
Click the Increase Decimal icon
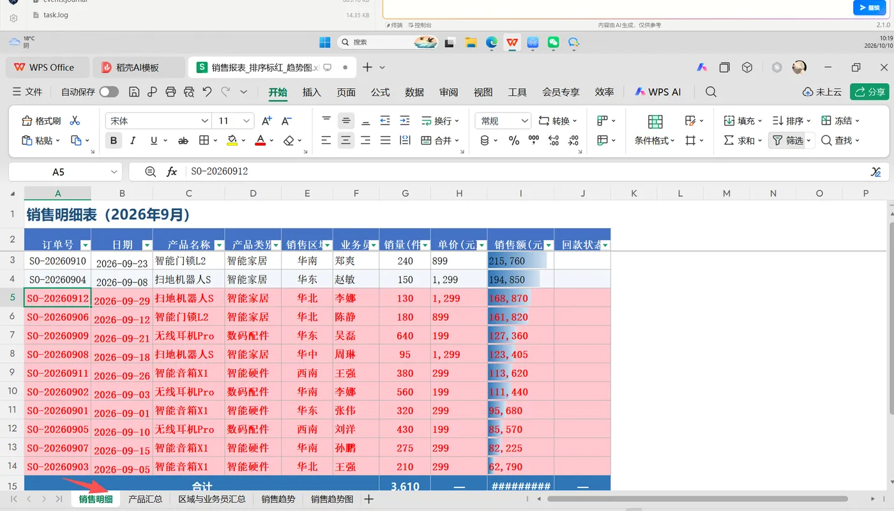pos(554,141)
